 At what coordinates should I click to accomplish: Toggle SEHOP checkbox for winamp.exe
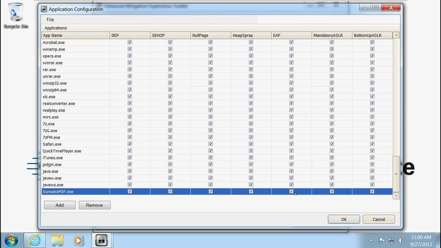point(170,49)
